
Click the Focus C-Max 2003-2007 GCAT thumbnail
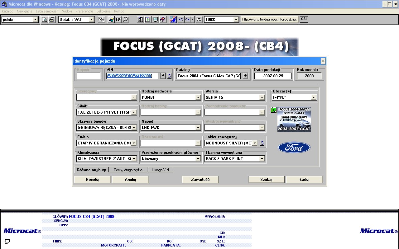point(294,120)
